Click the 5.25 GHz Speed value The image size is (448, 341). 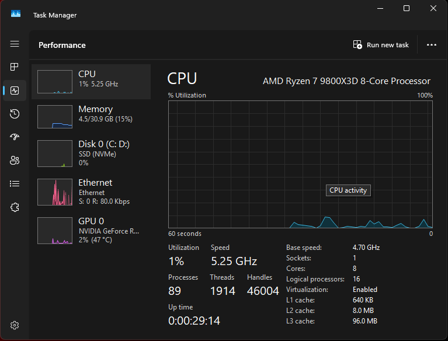point(234,262)
